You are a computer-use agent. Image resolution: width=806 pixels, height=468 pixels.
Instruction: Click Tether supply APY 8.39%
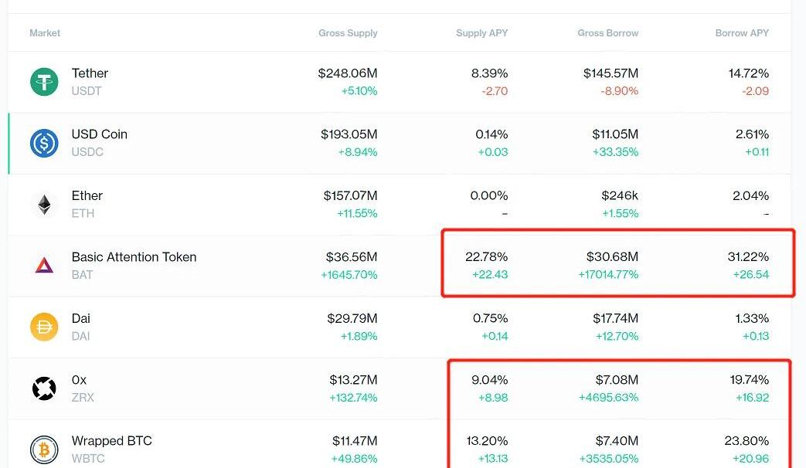(489, 73)
